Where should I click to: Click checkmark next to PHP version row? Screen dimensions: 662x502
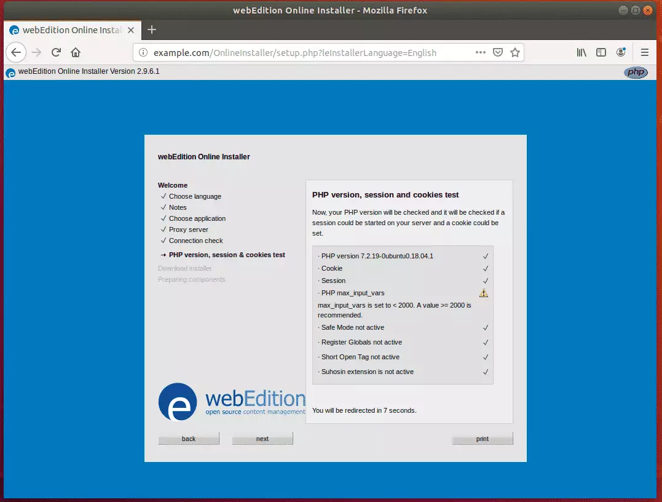tap(486, 256)
